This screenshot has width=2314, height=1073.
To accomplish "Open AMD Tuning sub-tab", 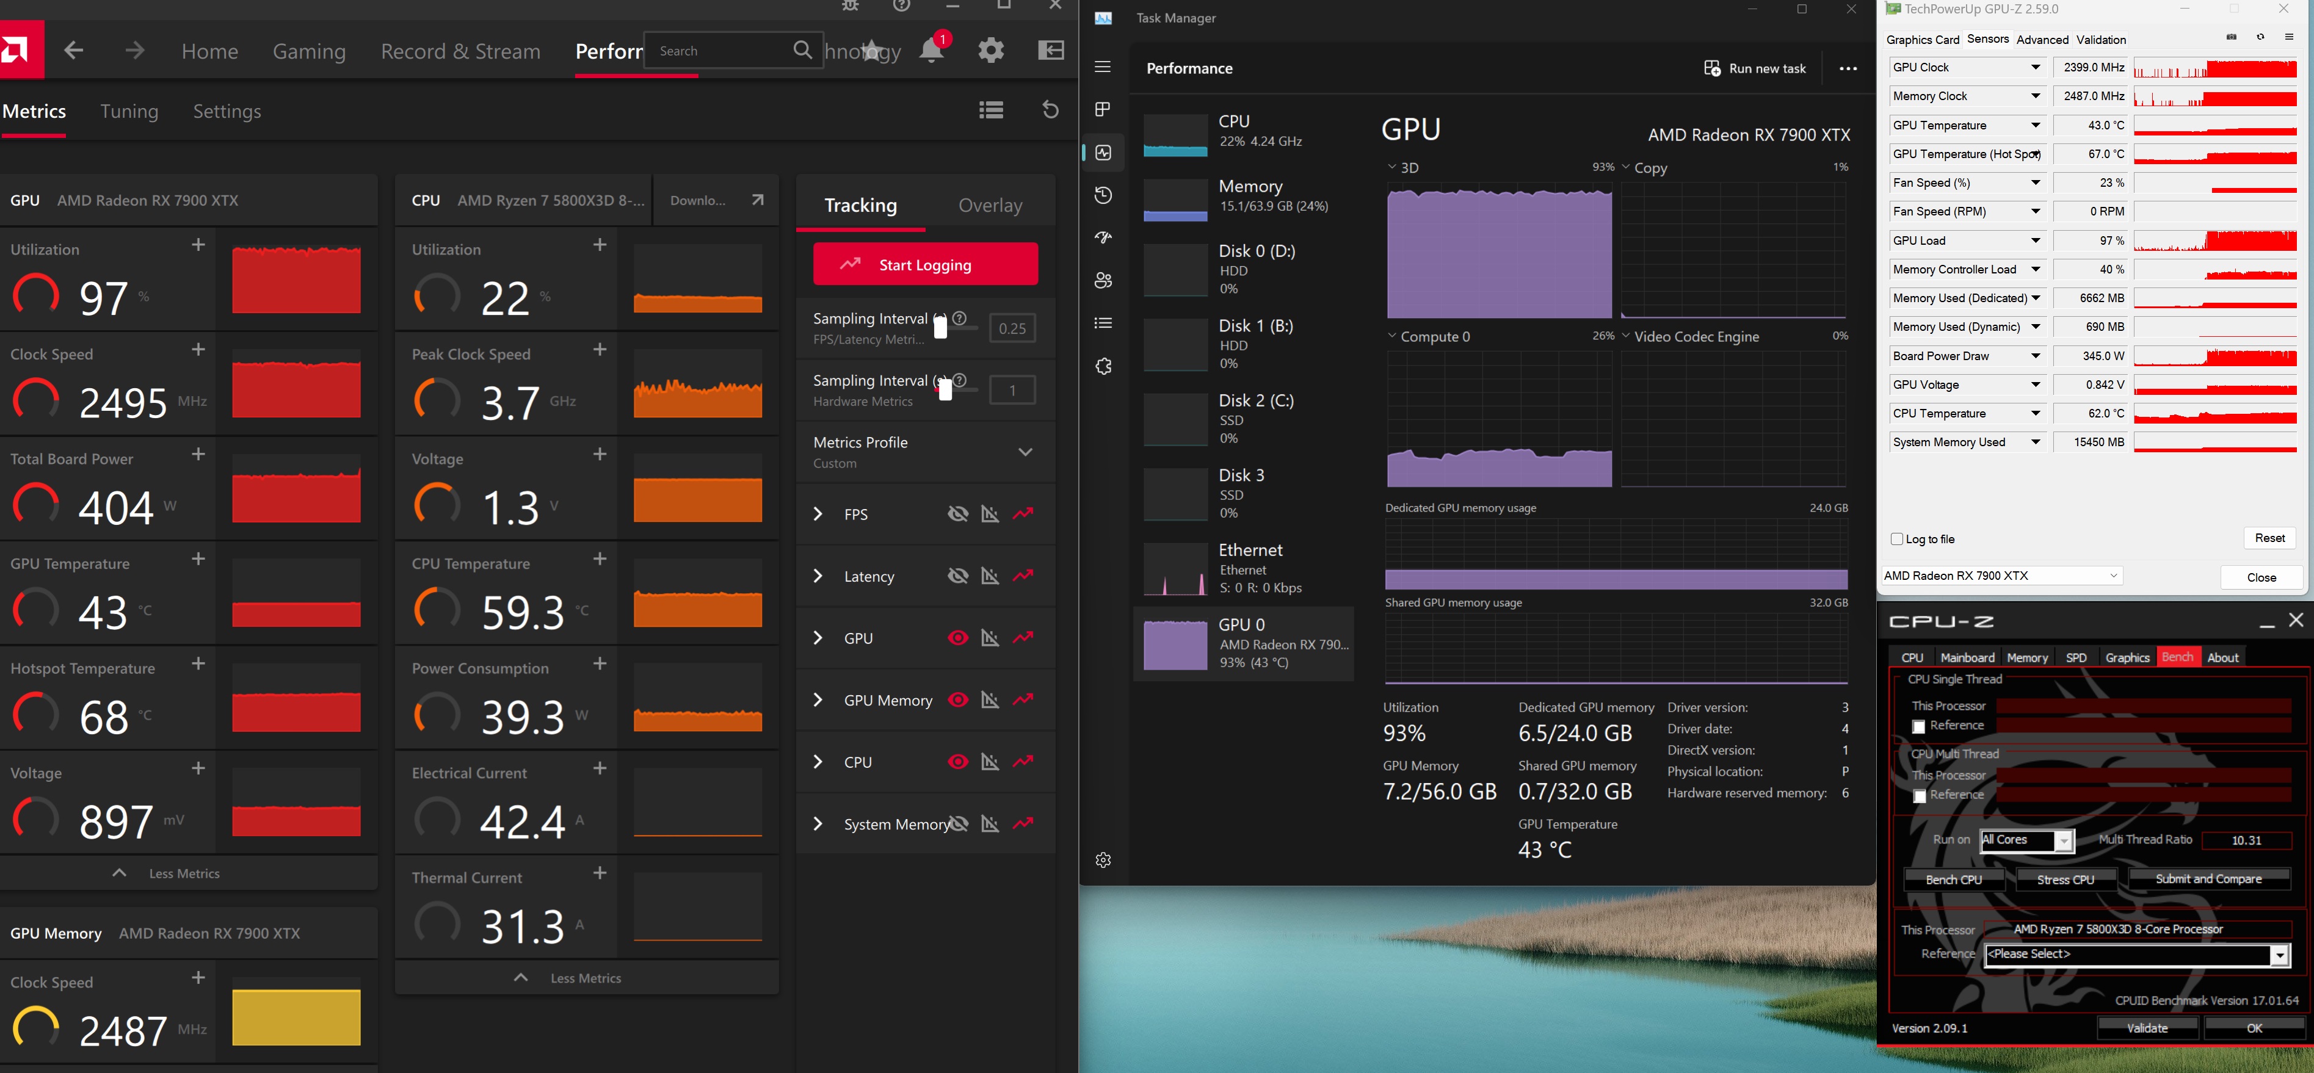I will [129, 111].
